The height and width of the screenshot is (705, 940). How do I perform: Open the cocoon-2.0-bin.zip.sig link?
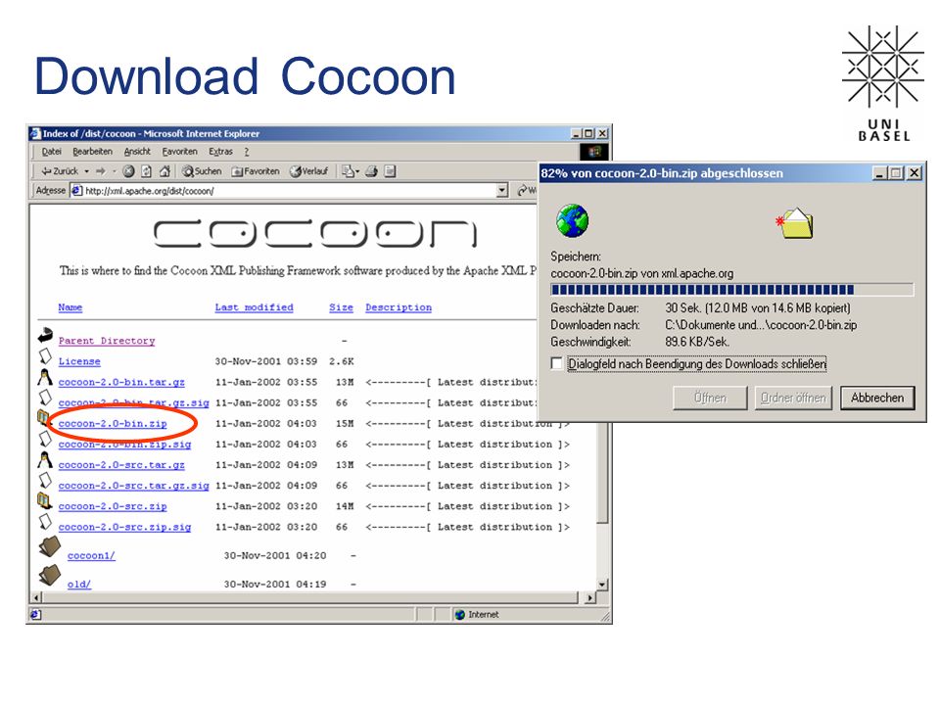[x=124, y=445]
